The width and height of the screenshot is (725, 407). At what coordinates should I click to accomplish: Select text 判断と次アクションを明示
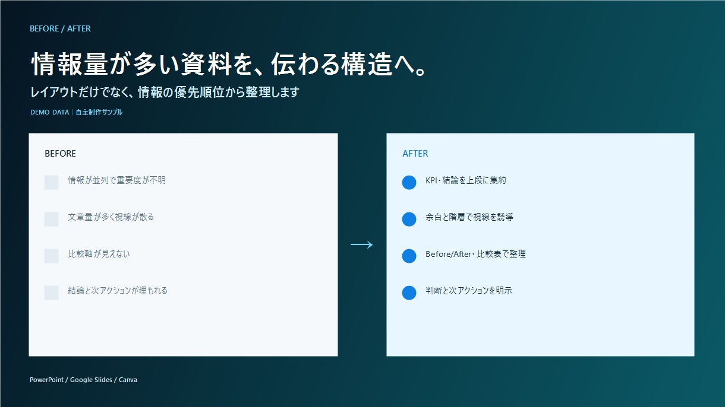click(469, 291)
